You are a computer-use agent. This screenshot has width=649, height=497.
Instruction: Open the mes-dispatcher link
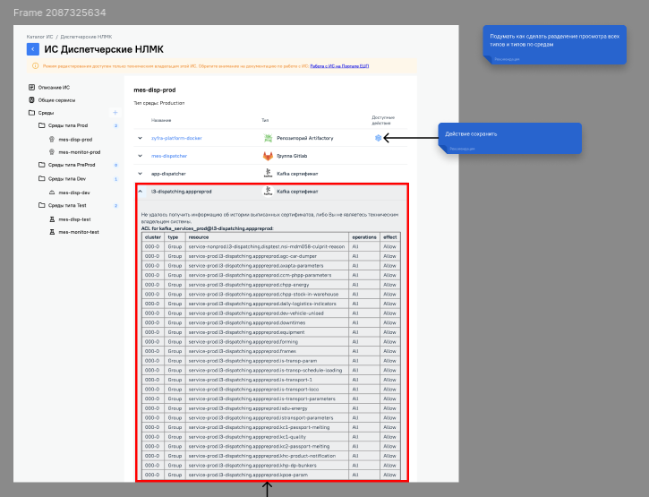click(169, 156)
